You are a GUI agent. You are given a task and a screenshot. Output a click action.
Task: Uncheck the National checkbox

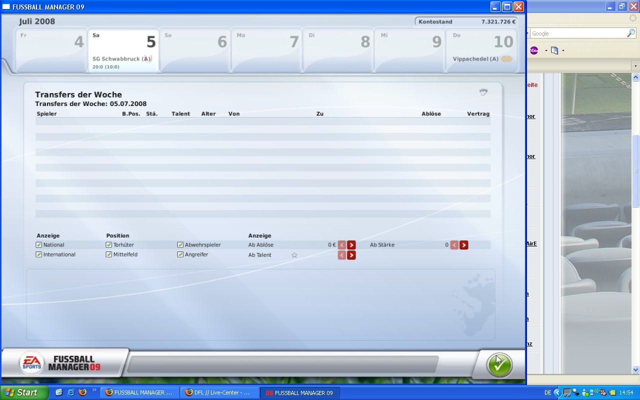pos(39,245)
